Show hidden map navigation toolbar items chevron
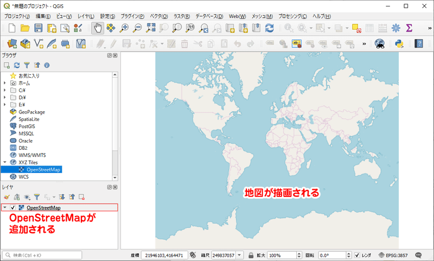This screenshot has height=261, width=434. (x=430, y=28)
